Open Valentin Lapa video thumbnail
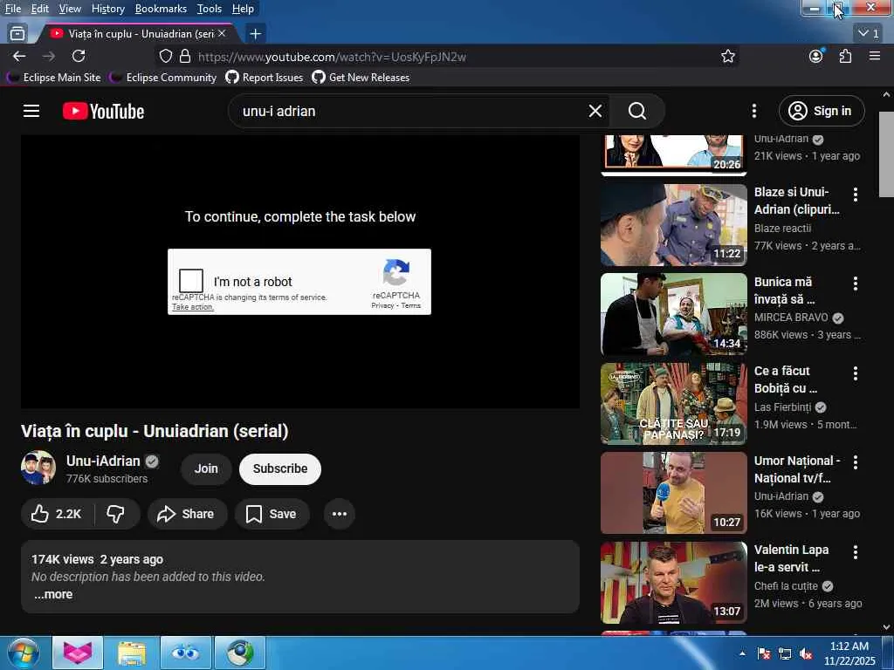The height and width of the screenshot is (670, 894). coord(673,582)
